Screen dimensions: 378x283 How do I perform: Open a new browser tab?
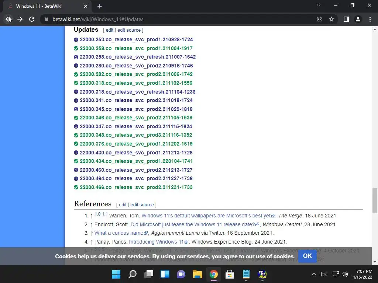click(100, 7)
